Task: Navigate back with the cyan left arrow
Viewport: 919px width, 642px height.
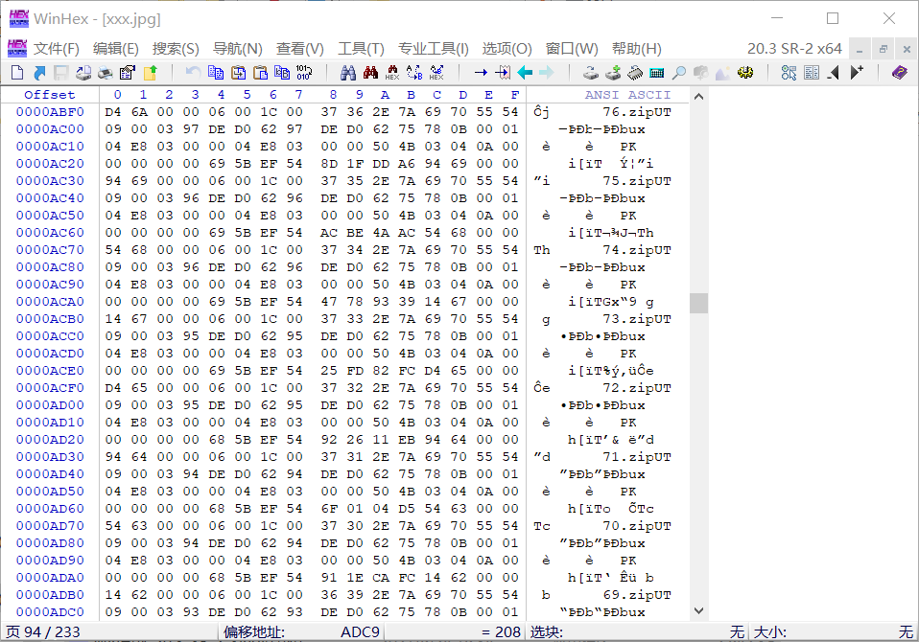Action: tap(525, 73)
